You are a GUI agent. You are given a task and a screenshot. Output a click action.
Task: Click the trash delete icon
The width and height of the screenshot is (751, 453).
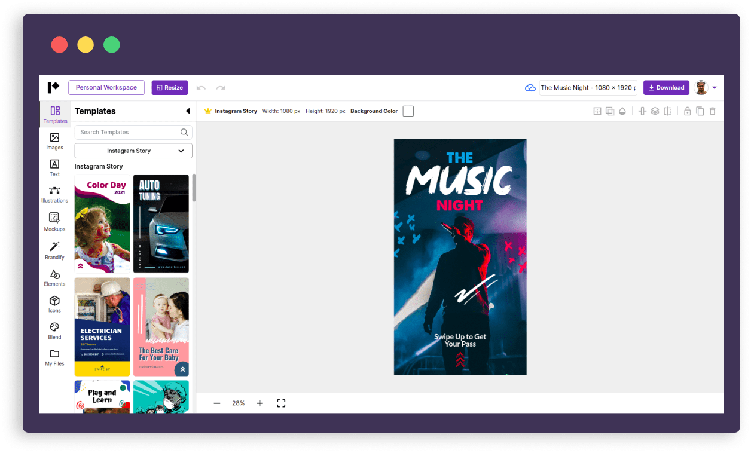click(712, 111)
